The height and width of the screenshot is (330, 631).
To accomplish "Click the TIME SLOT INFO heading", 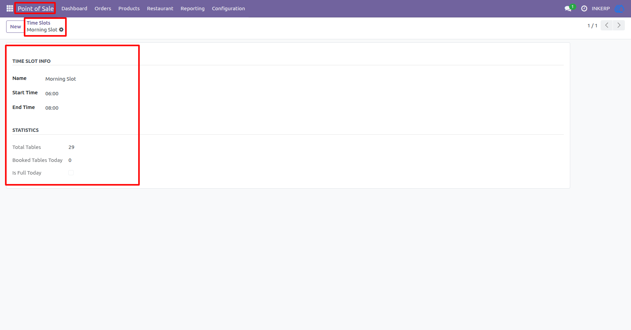I will [x=31, y=61].
